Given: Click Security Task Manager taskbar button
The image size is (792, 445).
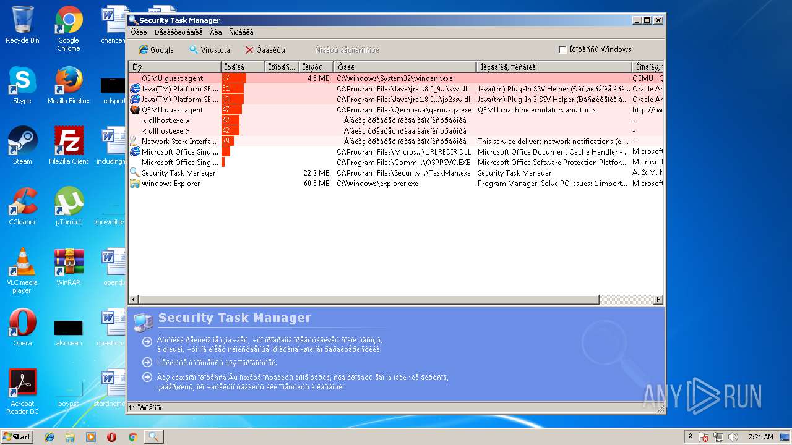Looking at the screenshot, I should [153, 436].
